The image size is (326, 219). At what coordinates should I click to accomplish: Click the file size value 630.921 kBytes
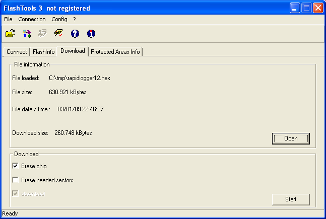tap(68, 92)
